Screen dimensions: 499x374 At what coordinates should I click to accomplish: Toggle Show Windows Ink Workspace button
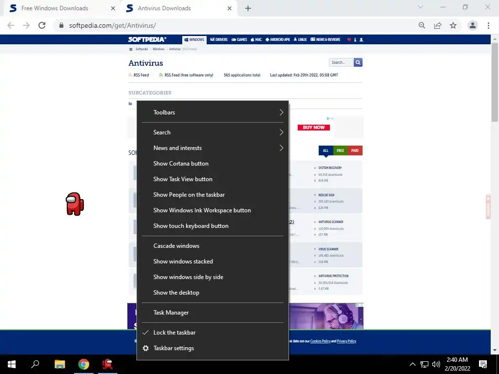[x=212, y=210]
